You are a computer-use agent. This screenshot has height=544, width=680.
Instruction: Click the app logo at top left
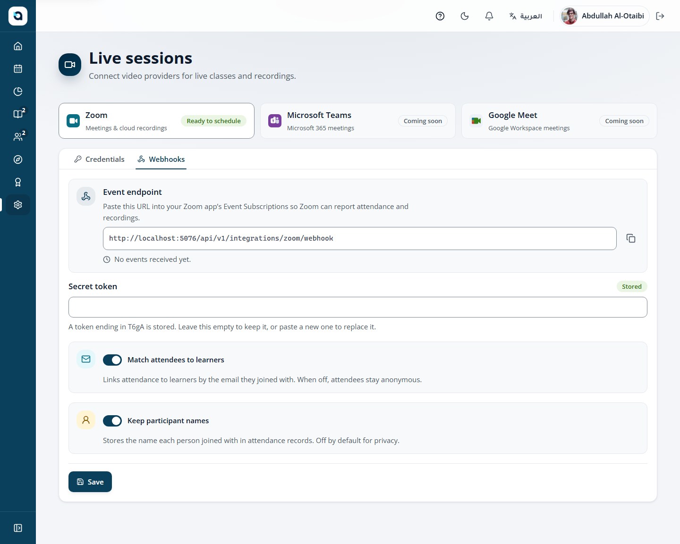(x=18, y=16)
